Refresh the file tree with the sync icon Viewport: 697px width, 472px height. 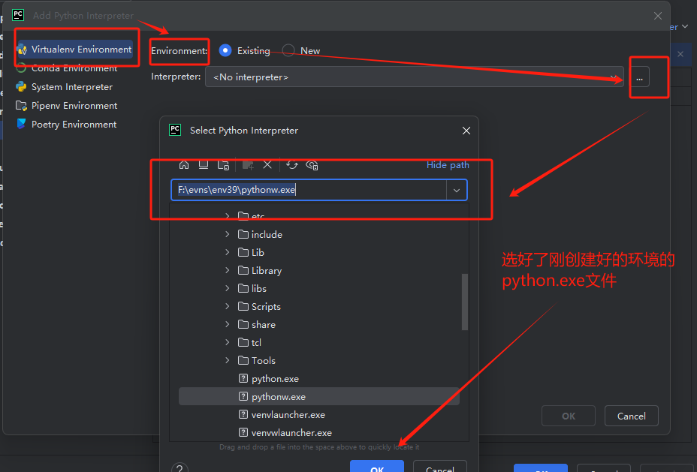point(291,165)
